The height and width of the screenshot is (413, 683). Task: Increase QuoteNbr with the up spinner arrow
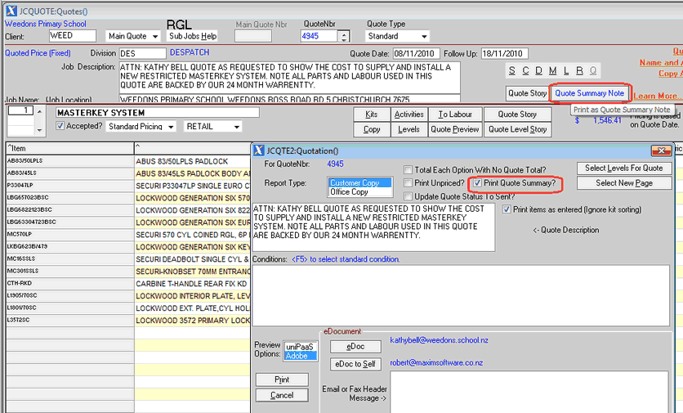(x=344, y=33)
